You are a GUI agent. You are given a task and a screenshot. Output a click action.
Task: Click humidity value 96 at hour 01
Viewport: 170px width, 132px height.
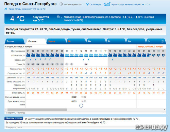click(x=28, y=93)
